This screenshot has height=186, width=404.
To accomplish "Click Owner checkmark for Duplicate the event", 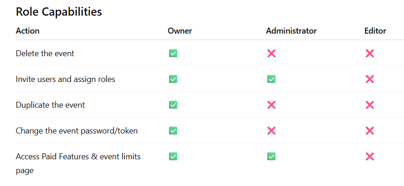I will pyautogui.click(x=173, y=105).
